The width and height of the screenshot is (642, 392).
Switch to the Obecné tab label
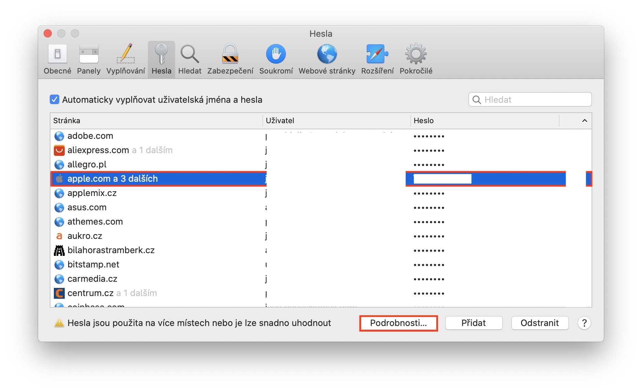[58, 71]
